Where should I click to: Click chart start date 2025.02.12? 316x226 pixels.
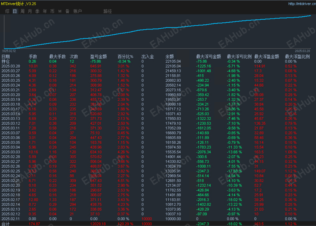pos(9,51)
